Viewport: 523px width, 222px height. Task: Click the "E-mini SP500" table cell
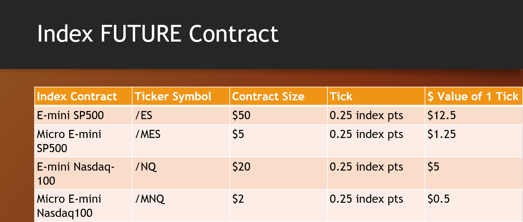click(70, 116)
